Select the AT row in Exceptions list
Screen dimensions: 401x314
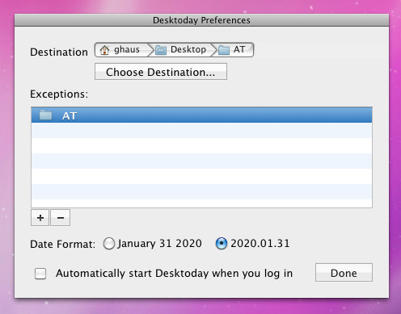pyautogui.click(x=201, y=115)
